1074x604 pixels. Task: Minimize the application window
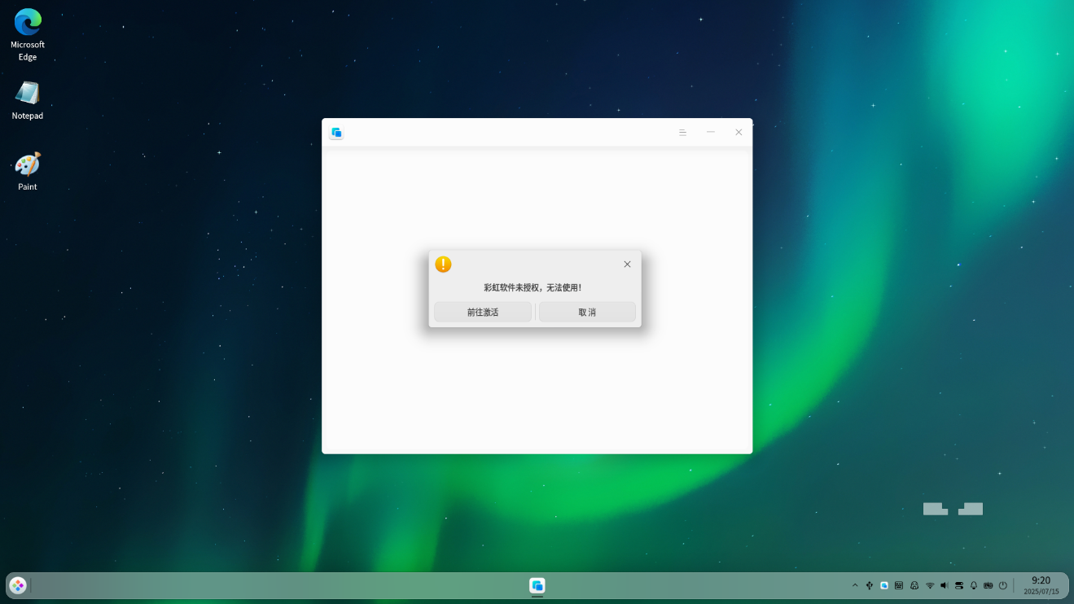pyautogui.click(x=710, y=133)
